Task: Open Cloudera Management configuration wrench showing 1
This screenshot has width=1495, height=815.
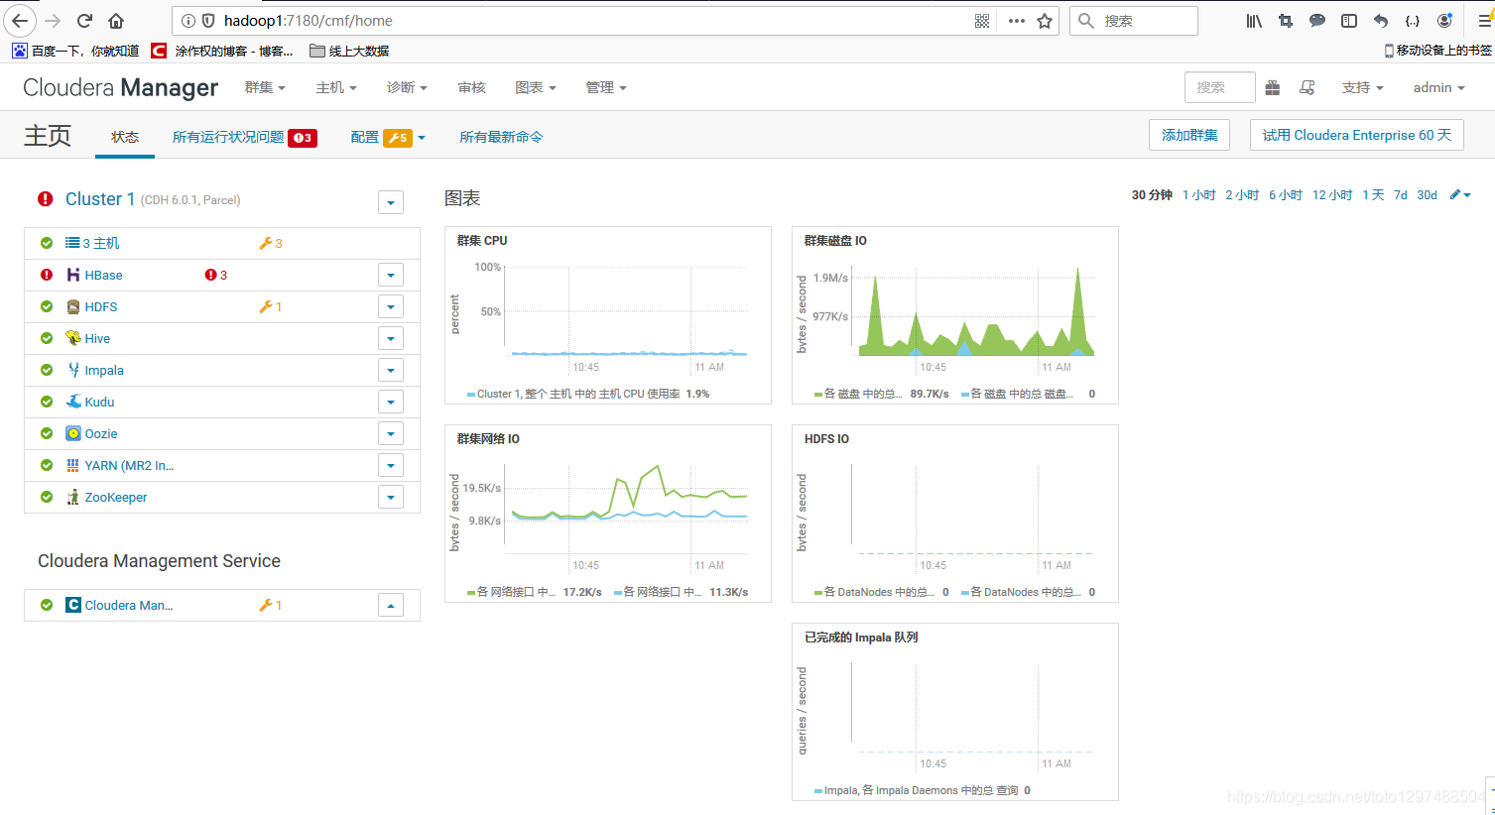Action: click(x=271, y=605)
